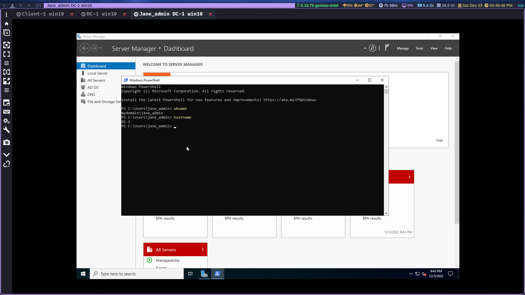The image size is (525, 295).
Task: Open the Manage menu
Action: coord(403,48)
